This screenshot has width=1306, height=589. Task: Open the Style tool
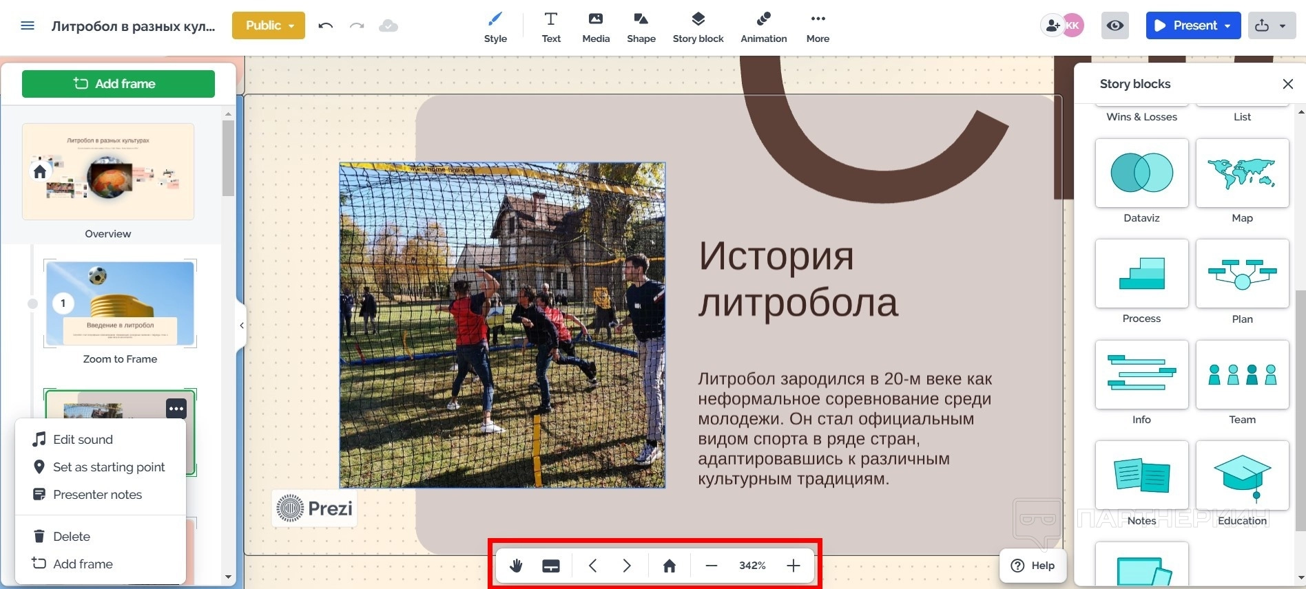click(x=495, y=28)
